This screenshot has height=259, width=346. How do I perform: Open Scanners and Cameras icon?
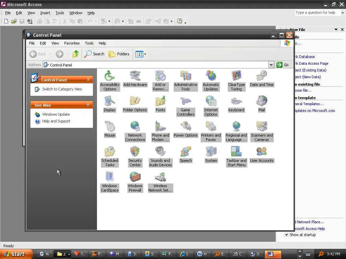[x=262, y=131]
